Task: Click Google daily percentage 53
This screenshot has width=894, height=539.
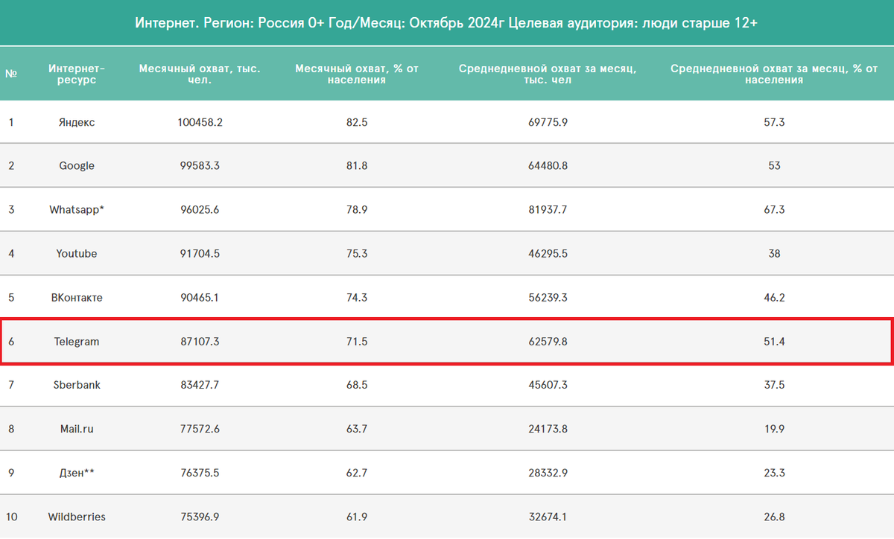Action: coord(774,166)
